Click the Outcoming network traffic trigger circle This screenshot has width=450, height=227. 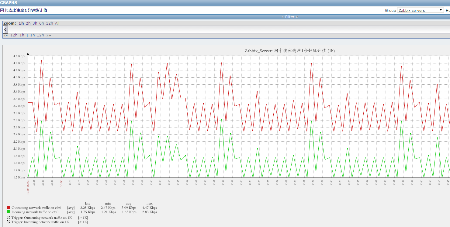[9, 218]
